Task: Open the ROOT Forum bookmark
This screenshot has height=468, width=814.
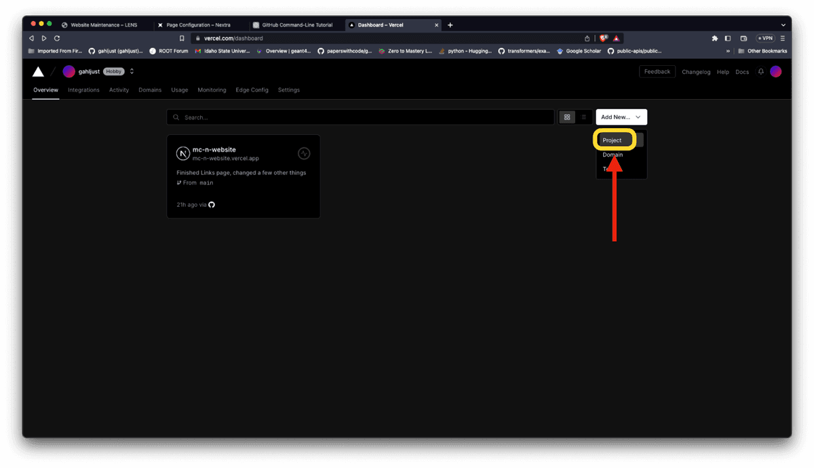Action: pyautogui.click(x=169, y=51)
